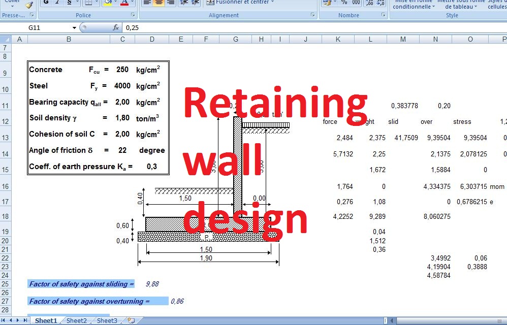Open the font color A dropdown arrow
Screen dimensions: 507x325
click(132, 3)
